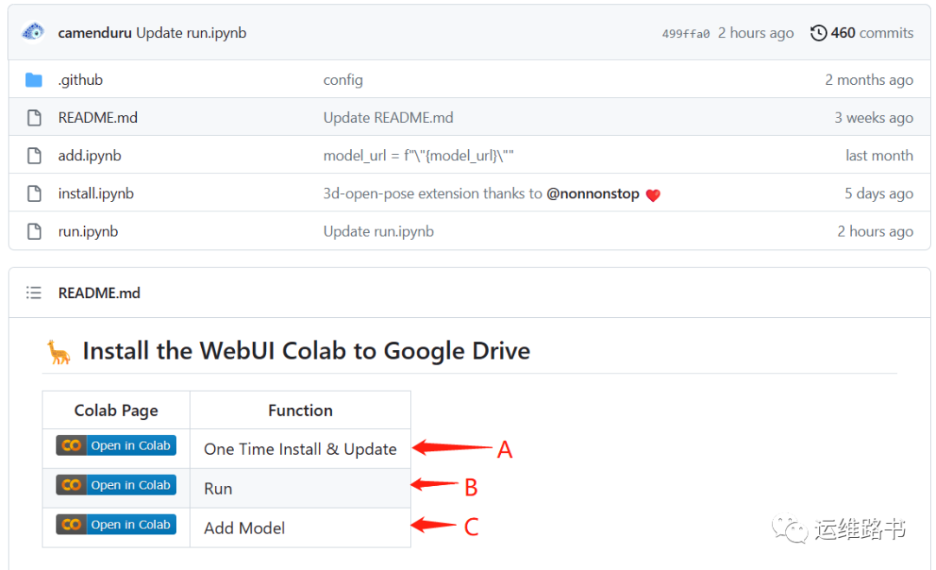Open the README.md file in the list
The width and height of the screenshot is (936, 570).
tap(98, 118)
